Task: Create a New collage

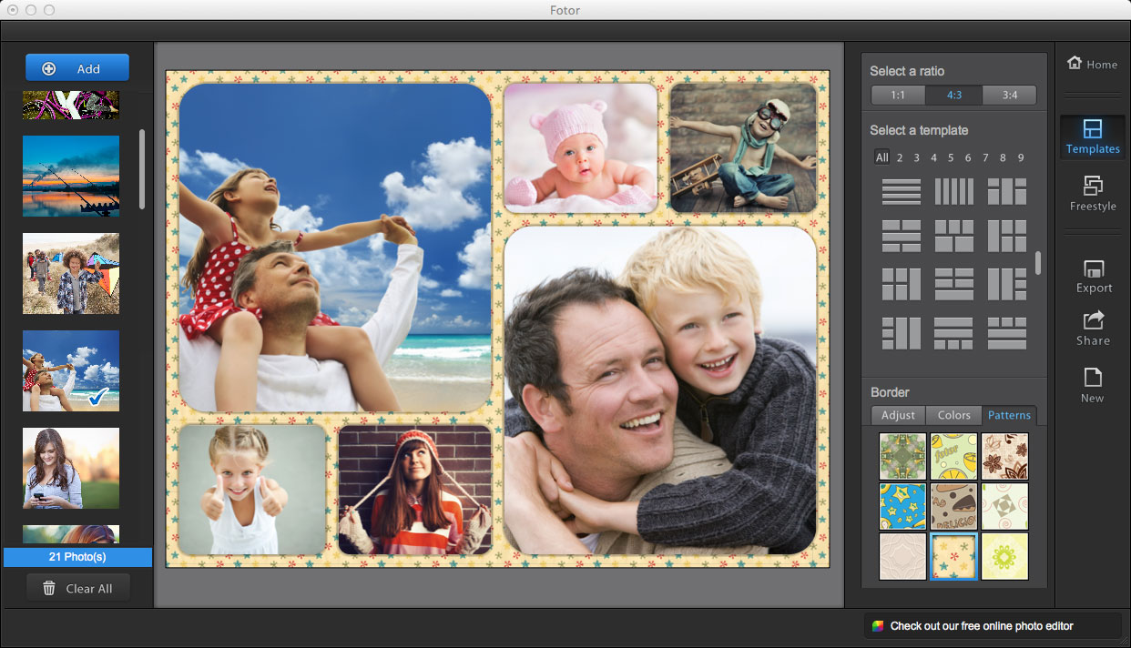Action: 1093,385
